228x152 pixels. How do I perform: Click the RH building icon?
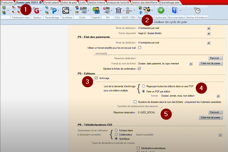(107, 10)
